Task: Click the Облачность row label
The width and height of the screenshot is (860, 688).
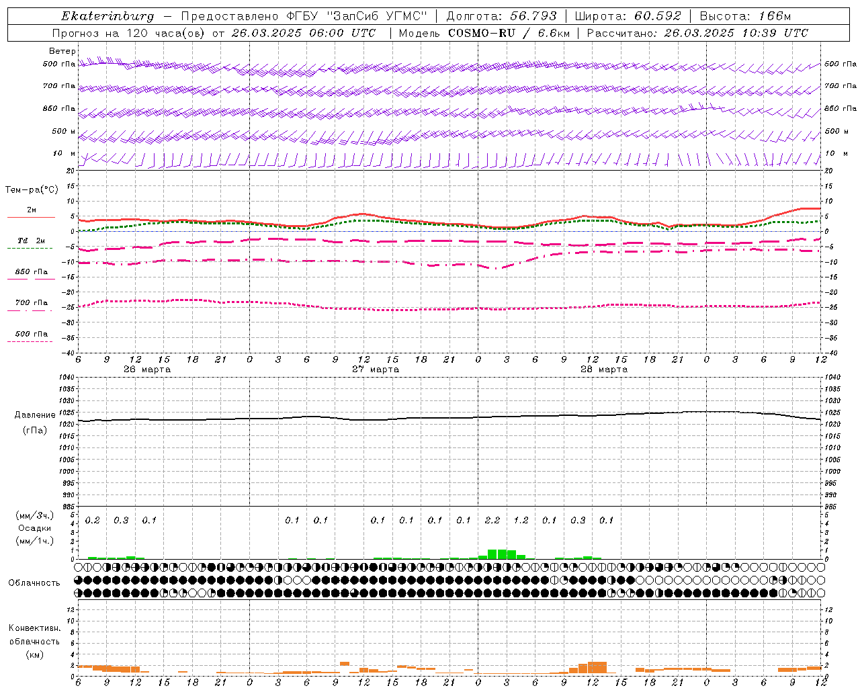Action: coord(34,583)
